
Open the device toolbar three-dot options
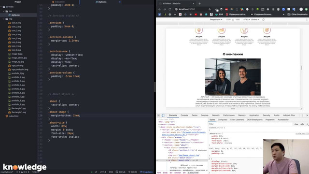[x=307, y=19]
